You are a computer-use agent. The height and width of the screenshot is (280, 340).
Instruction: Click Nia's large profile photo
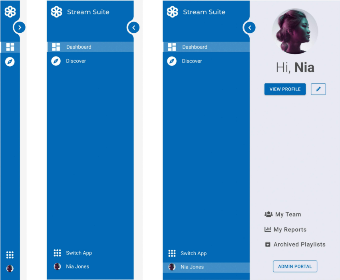(x=295, y=32)
